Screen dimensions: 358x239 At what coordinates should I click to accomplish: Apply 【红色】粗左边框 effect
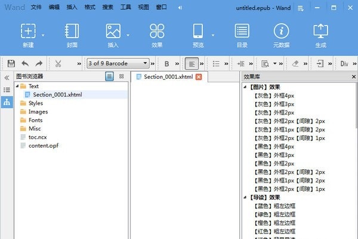274,231
